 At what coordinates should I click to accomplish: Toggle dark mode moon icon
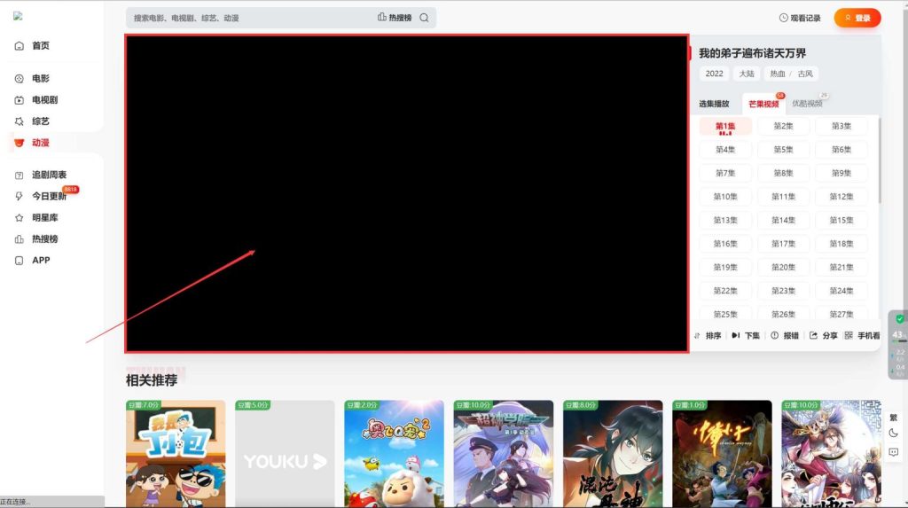[893, 434]
